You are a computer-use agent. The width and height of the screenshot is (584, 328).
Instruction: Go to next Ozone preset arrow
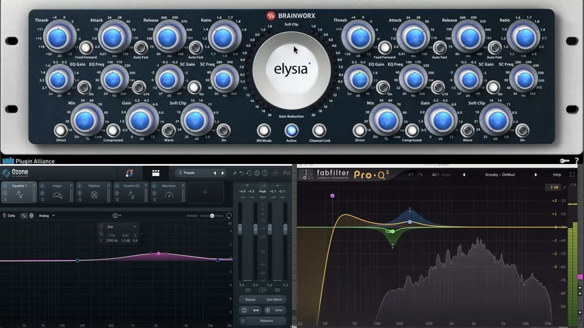(x=223, y=173)
